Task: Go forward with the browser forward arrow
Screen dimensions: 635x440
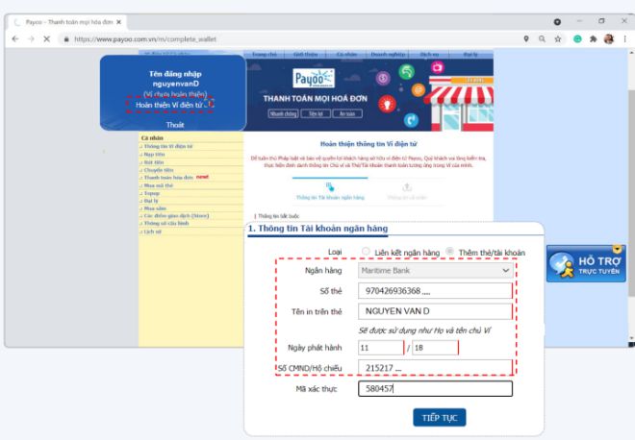Action: (31, 38)
